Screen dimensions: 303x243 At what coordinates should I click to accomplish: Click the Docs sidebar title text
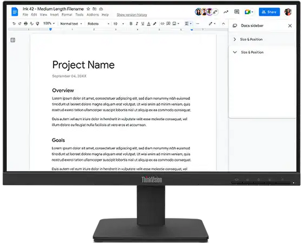click(x=252, y=26)
